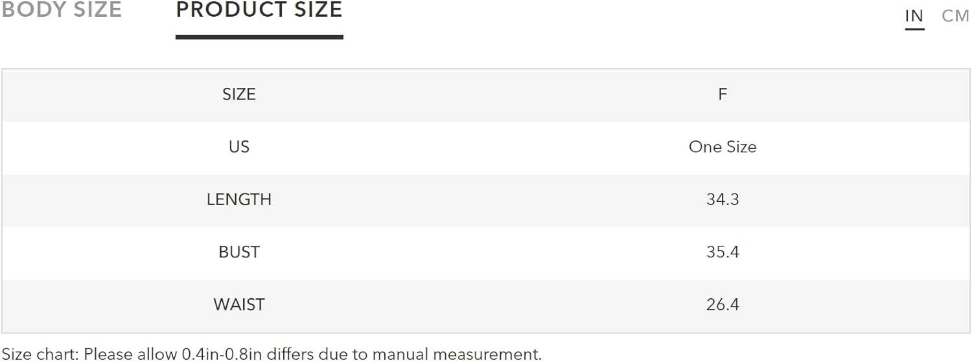The height and width of the screenshot is (361, 972).
Task: Click the 35.4 bust value
Action: click(x=723, y=252)
